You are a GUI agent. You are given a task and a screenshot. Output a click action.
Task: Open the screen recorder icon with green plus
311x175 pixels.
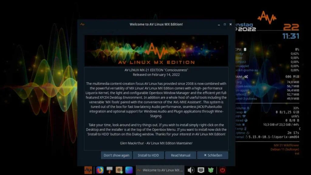[x=119, y=170]
